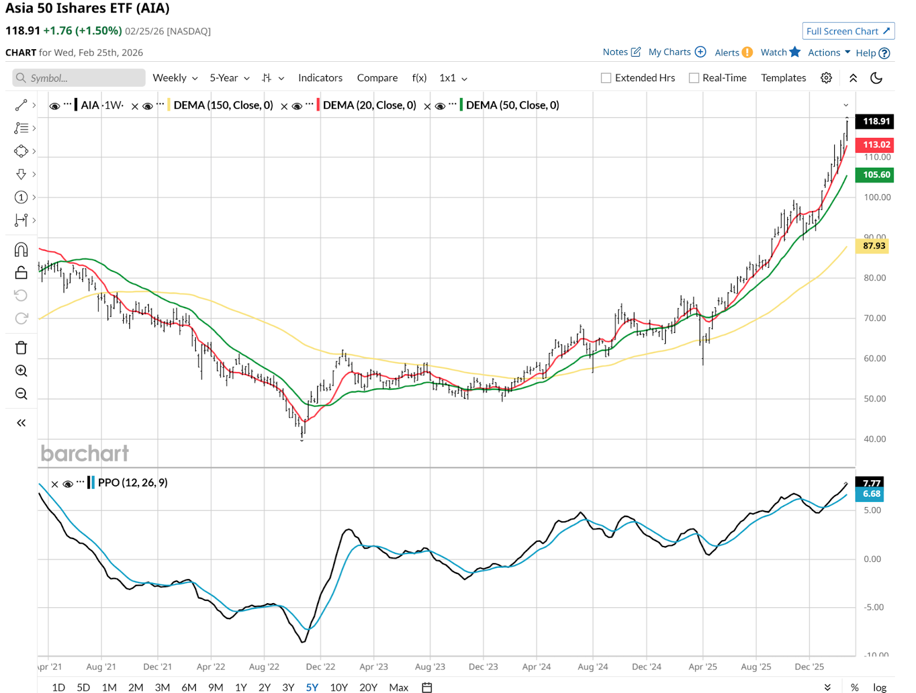Open the Weekly frequency dropdown

175,78
